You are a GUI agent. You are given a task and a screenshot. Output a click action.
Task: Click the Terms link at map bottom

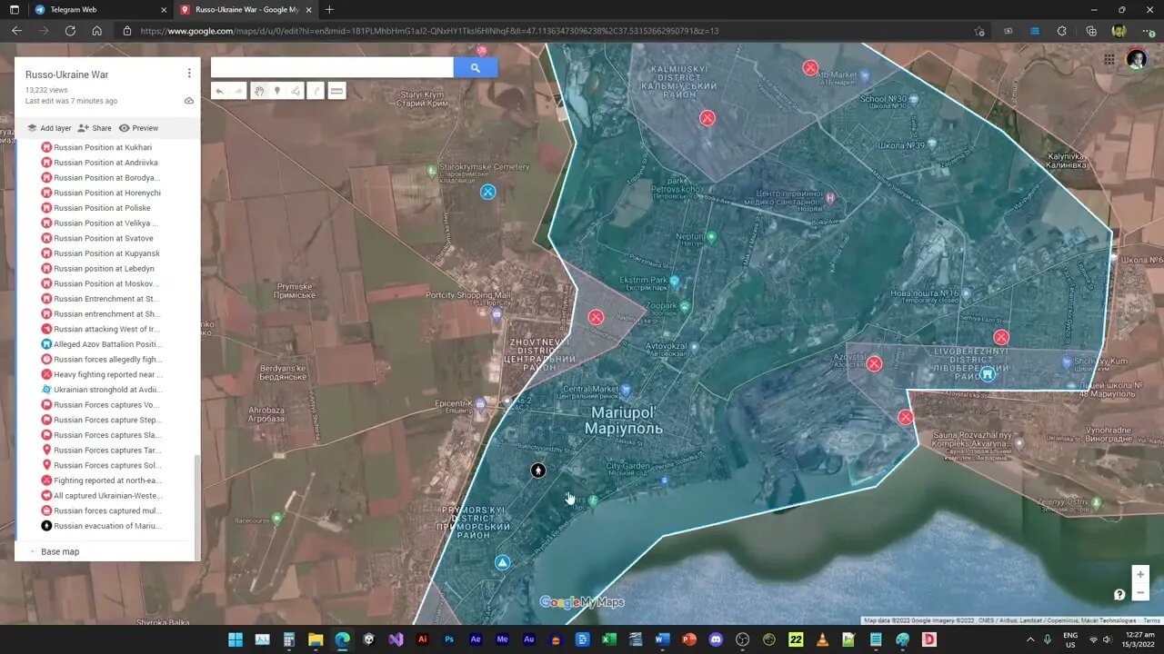tap(1151, 620)
